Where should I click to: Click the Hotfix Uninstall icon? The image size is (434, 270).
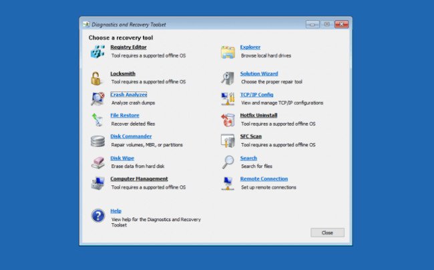click(x=228, y=120)
